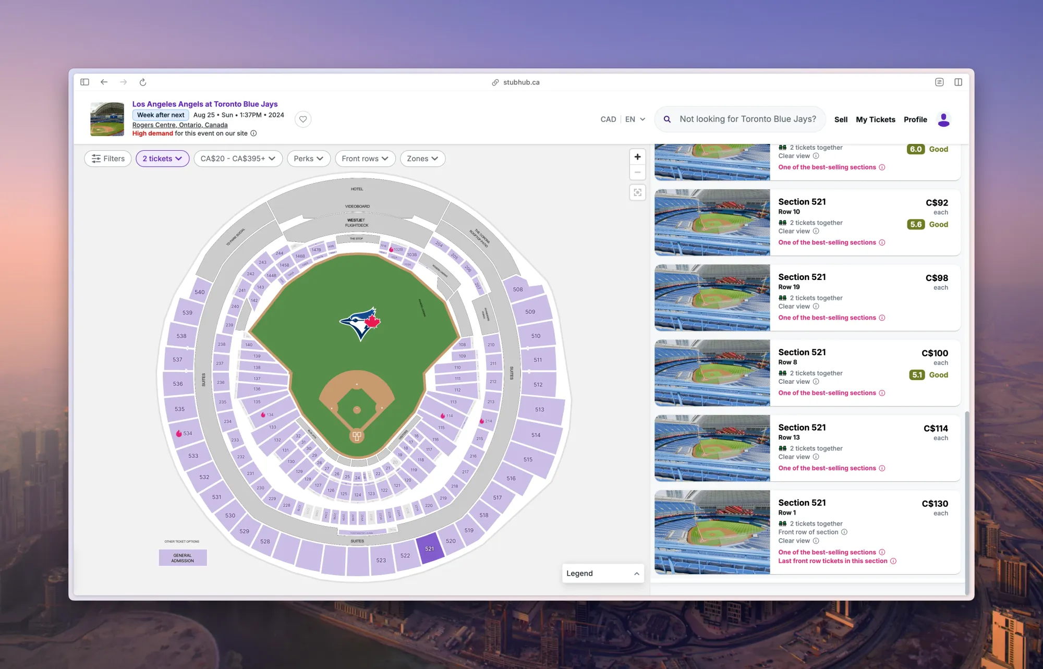Select section 536 on the seat map

tap(178, 384)
